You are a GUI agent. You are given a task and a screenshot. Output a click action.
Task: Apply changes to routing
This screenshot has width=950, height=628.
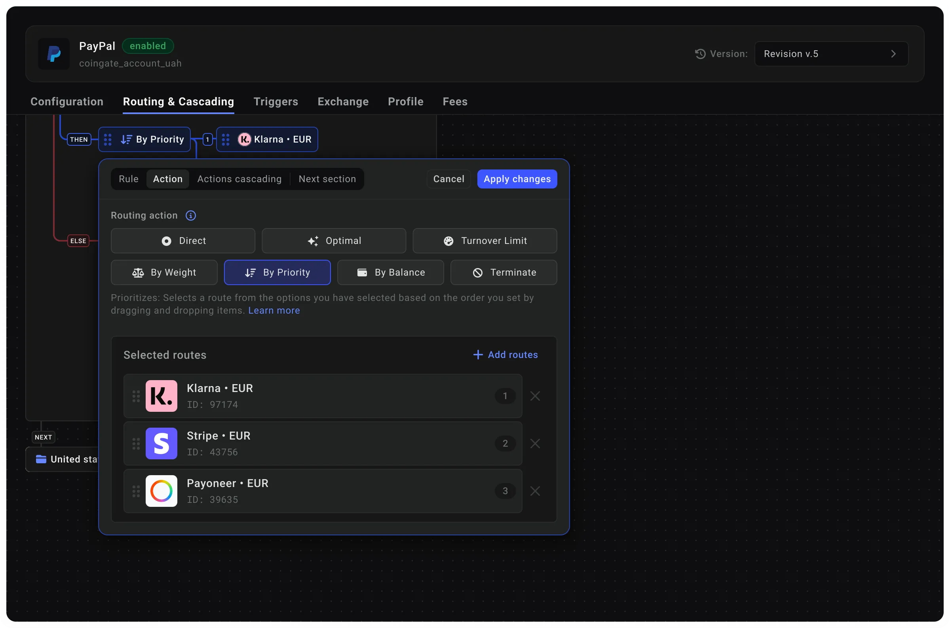[517, 179]
